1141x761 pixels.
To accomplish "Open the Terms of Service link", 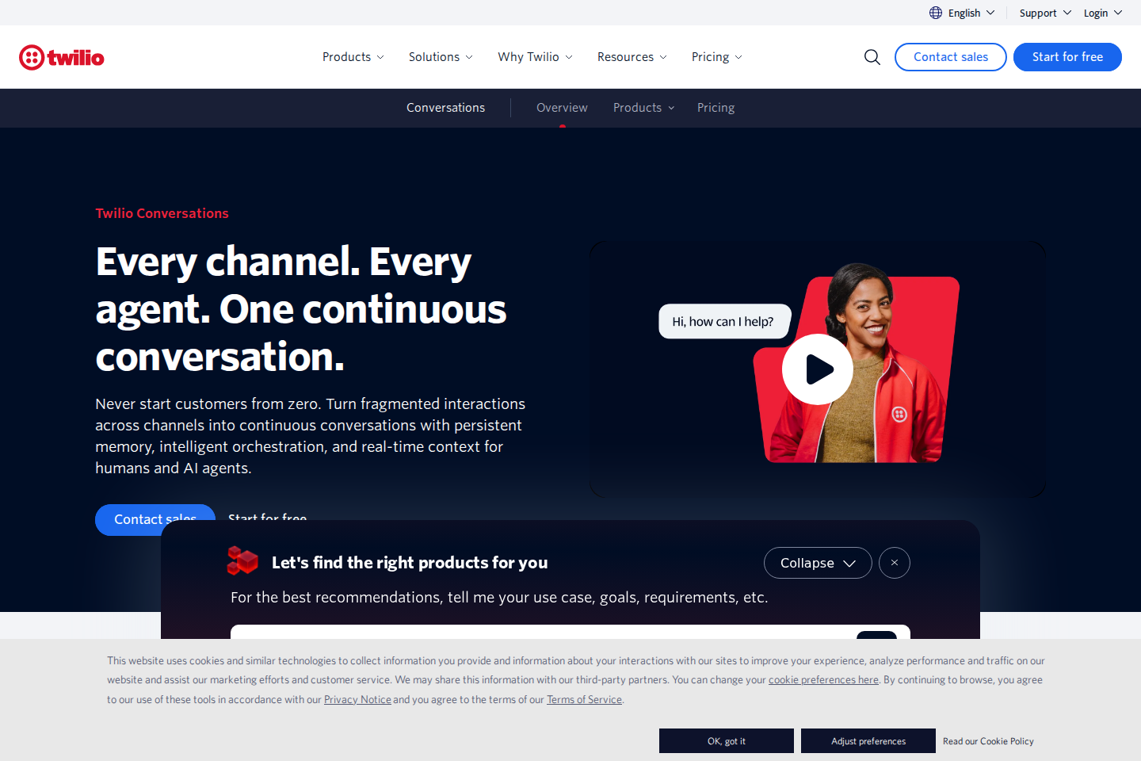I will pos(584,700).
